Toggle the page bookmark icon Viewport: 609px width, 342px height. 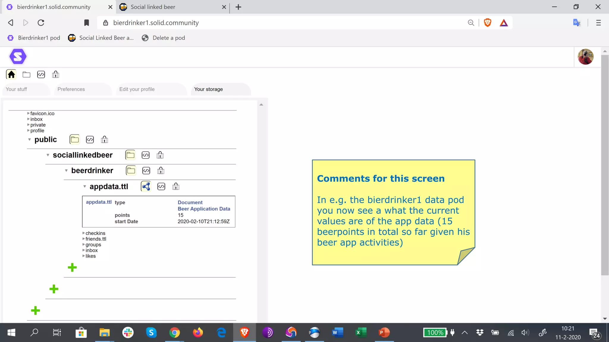(x=87, y=23)
